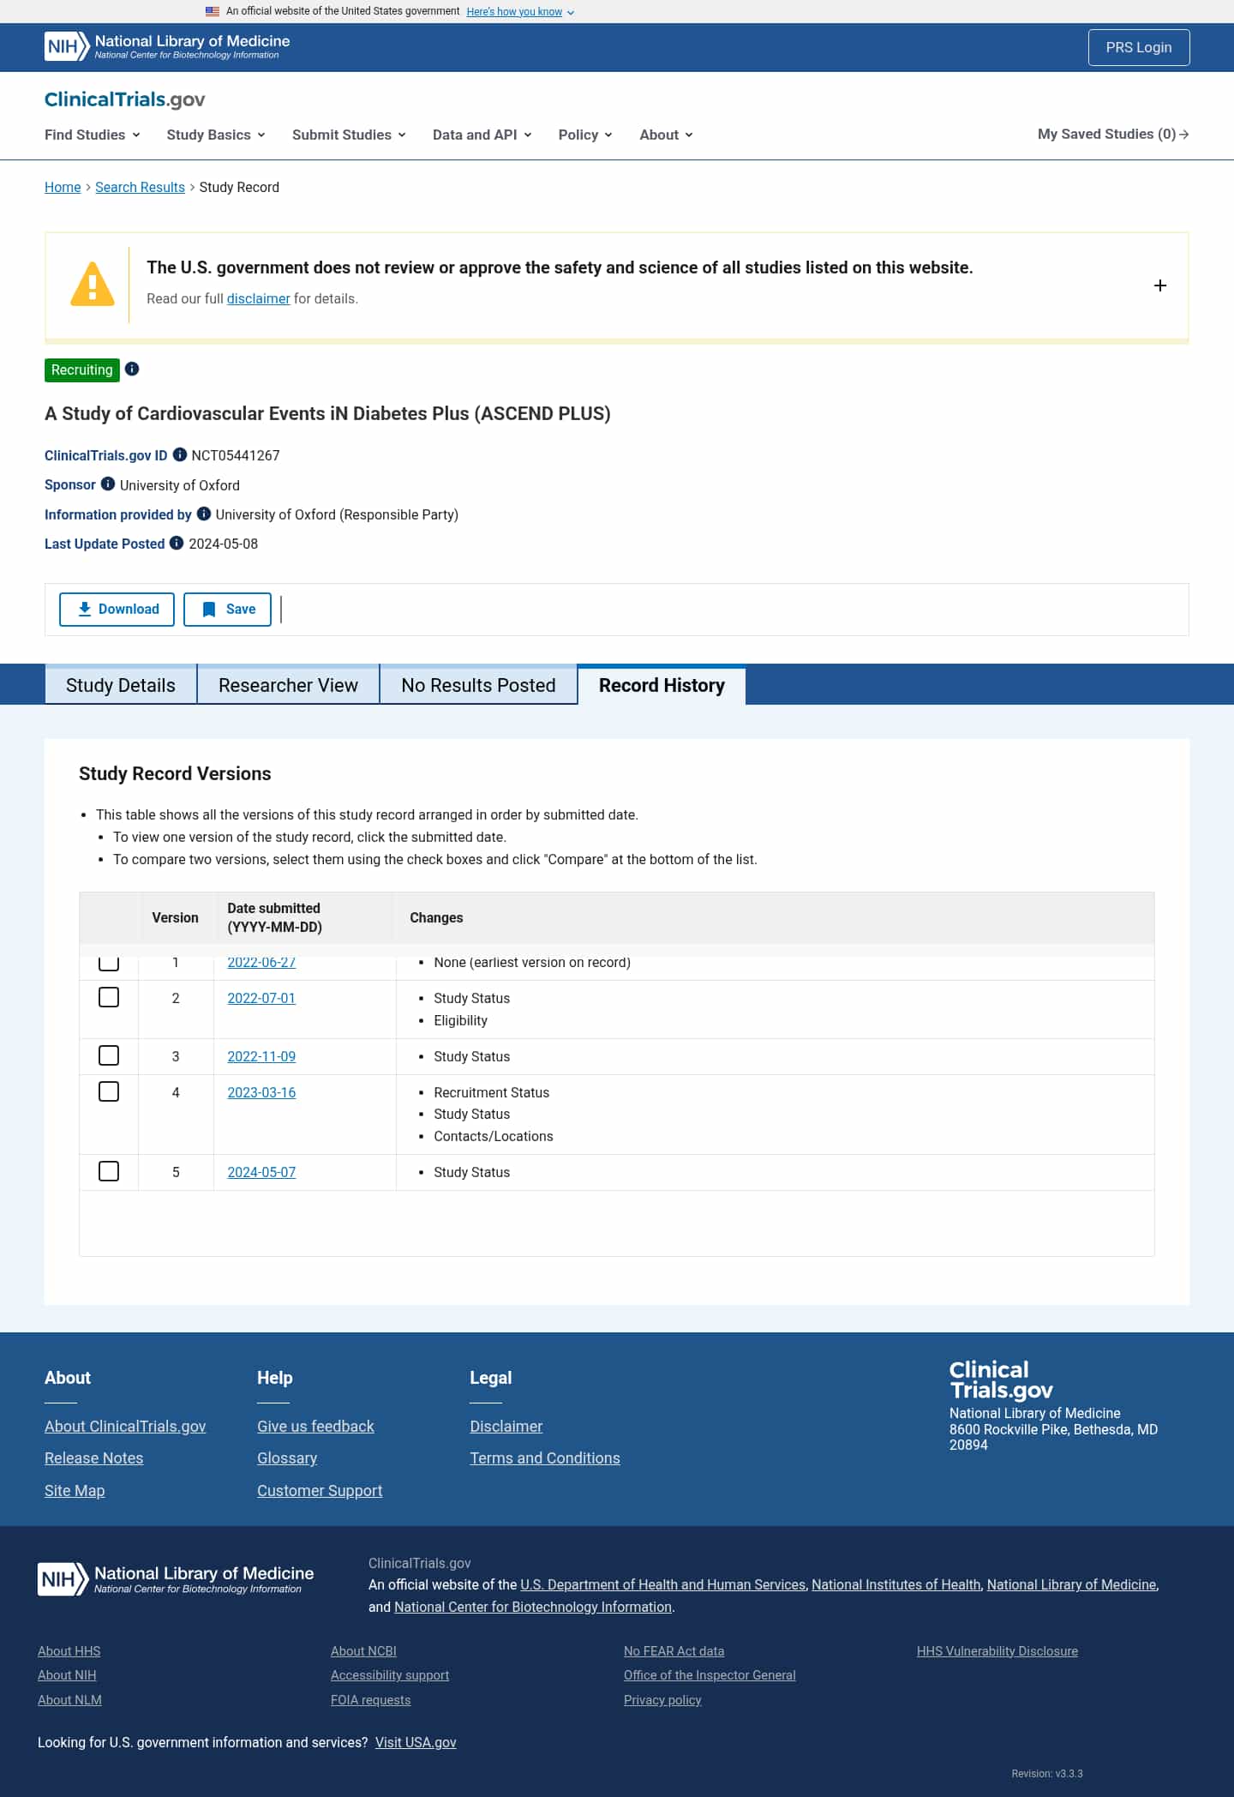Check the box for version 2

click(x=109, y=997)
